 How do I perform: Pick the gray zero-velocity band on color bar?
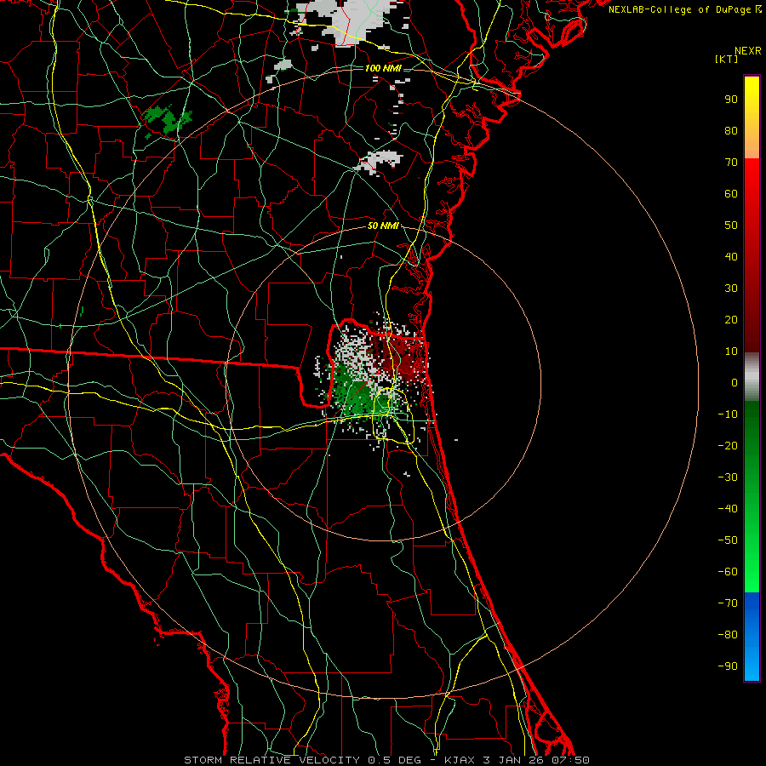(752, 377)
